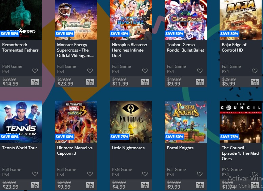Image resolution: width=263 pixels, height=191 pixels.
Task: Open Touhou Genso Rondo: Bullet Ballet title link
Action: tap(185, 47)
